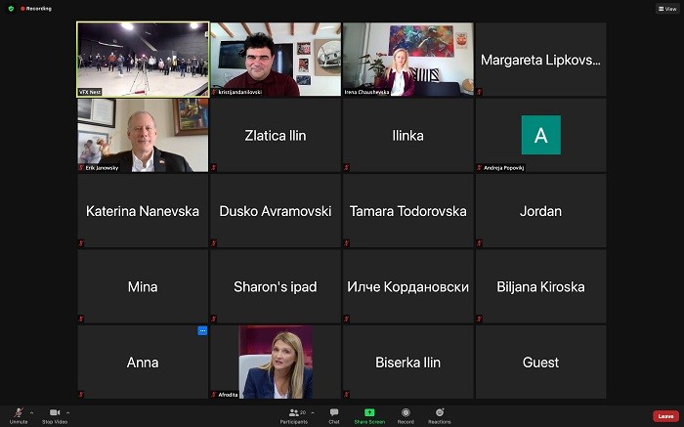
Task: Click the Sharon's ipad name
Action: coord(276,287)
